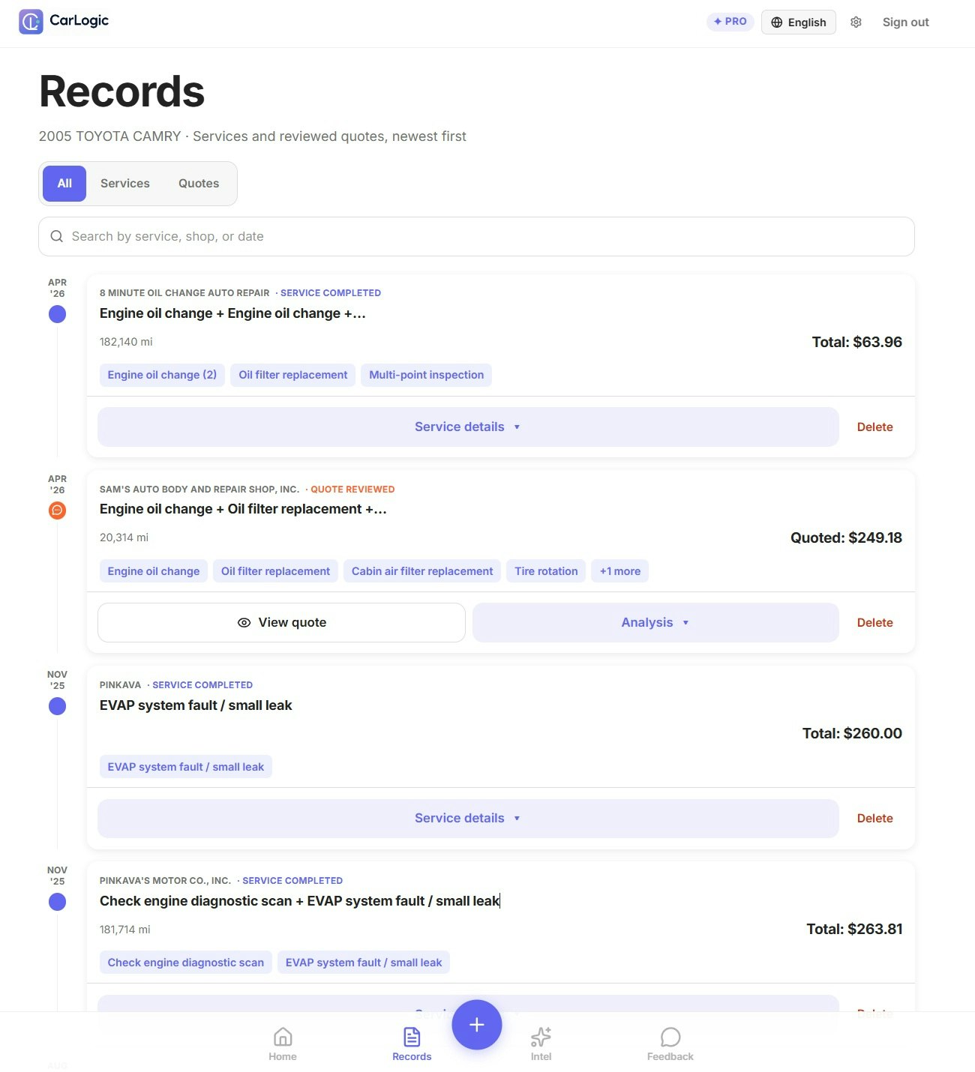Image resolution: width=975 pixels, height=1072 pixels.
Task: Expand Service details for 8 Minute Oil Change
Action: pos(468,427)
